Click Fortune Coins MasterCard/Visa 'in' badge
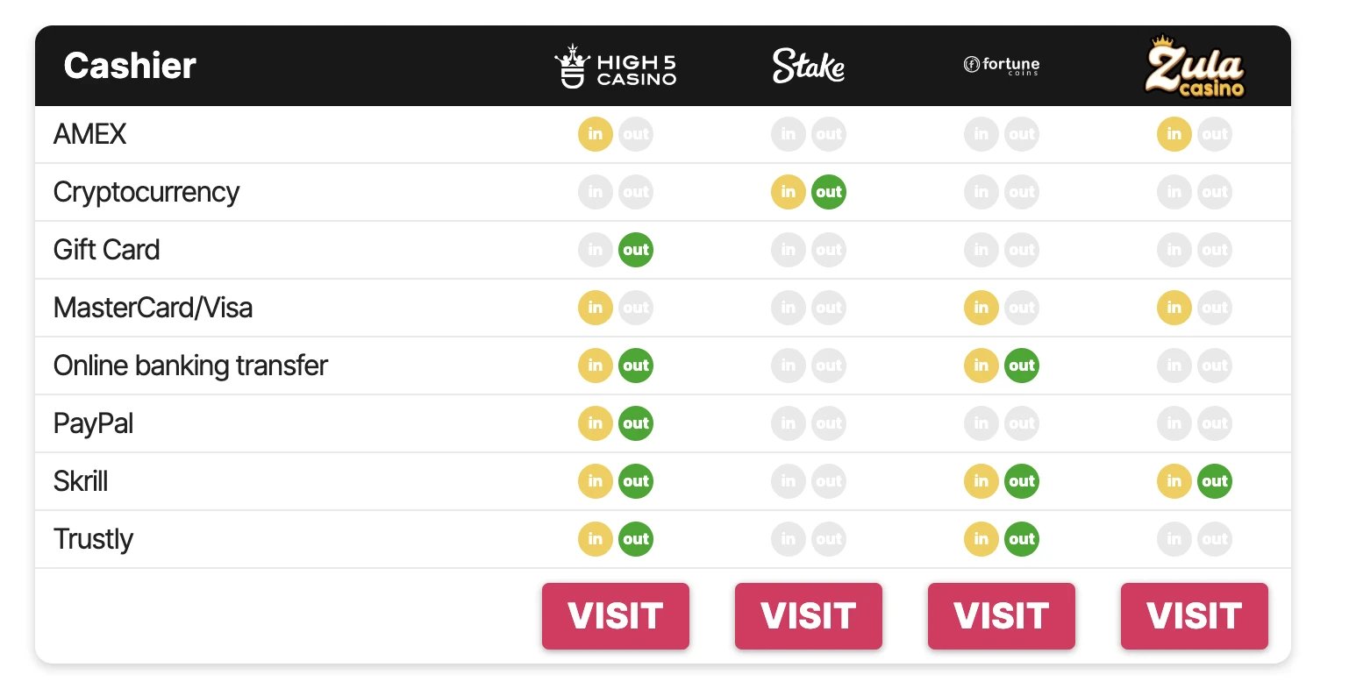Viewport: 1349px width, 696px height. (981, 308)
